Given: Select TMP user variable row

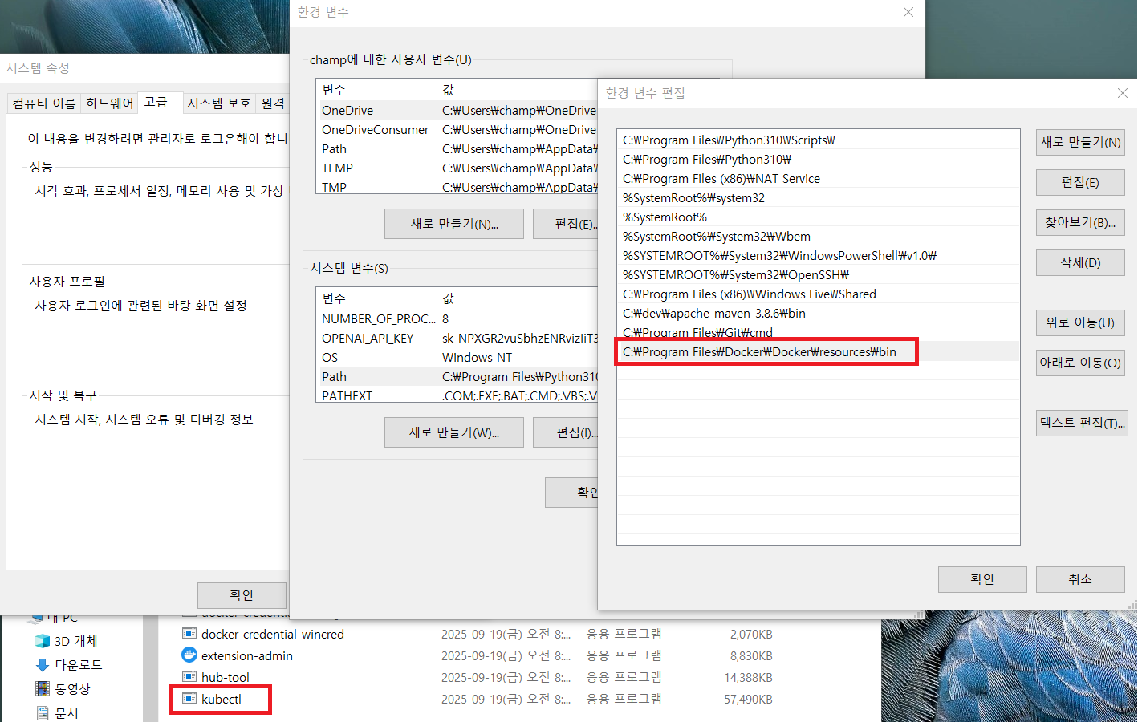Looking at the screenshot, I should (x=457, y=186).
